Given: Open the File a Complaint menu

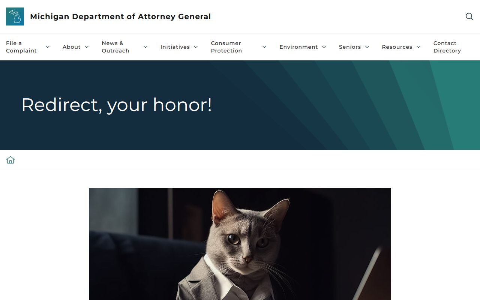Looking at the screenshot, I should point(21,47).
